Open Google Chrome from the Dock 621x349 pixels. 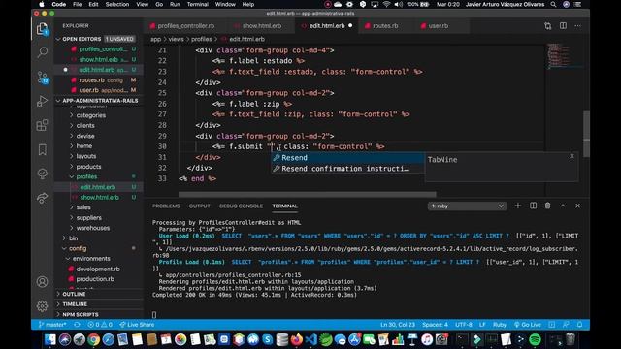coord(93,339)
